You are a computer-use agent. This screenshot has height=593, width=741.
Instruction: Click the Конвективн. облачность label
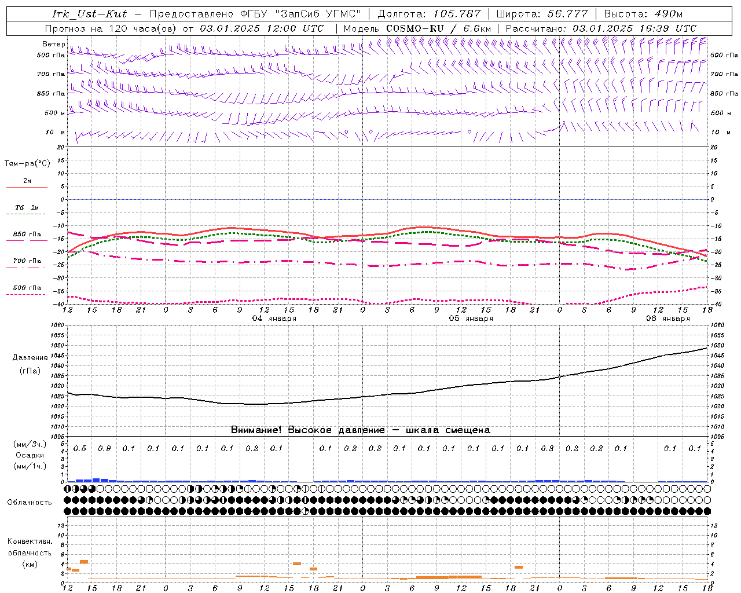pyautogui.click(x=30, y=547)
